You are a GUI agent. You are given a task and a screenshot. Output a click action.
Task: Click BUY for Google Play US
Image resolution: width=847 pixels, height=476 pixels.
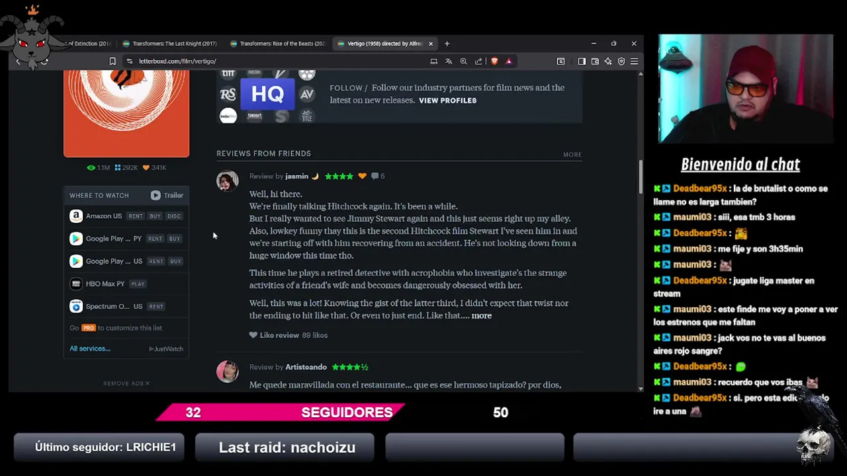[175, 261]
